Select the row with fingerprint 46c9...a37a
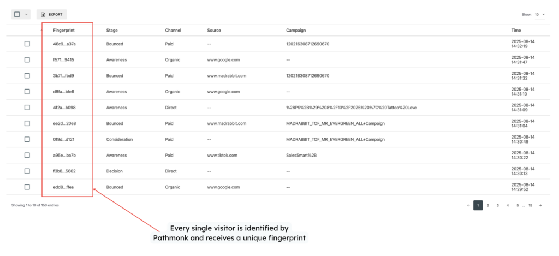Viewport: 559px width, 256px height. tap(27, 44)
